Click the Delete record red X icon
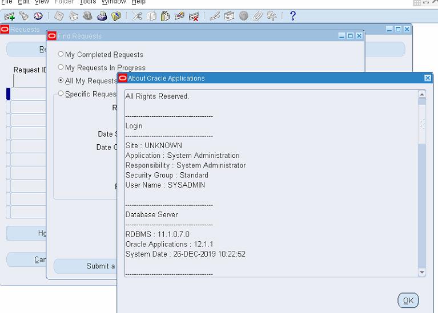The width and height of the screenshot is (438, 313). [x=194, y=16]
